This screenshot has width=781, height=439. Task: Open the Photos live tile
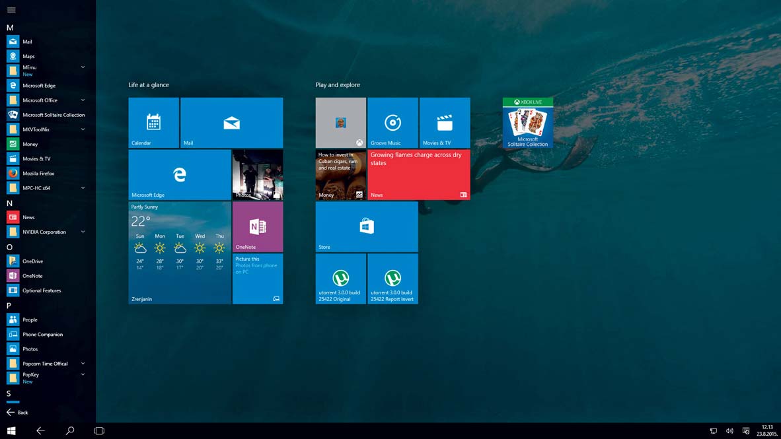click(x=258, y=175)
